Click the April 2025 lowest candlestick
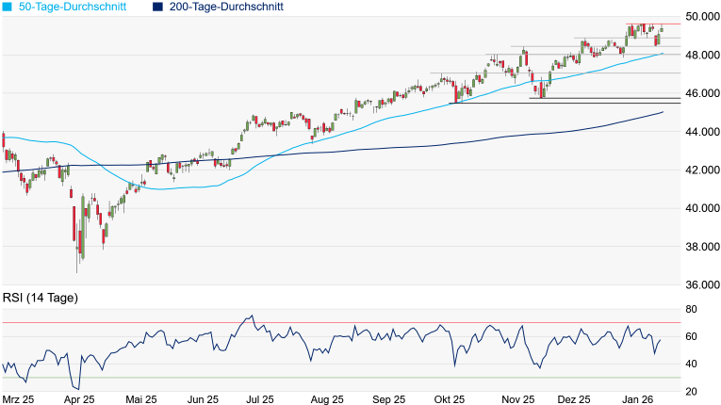721x405 pixels. click(x=78, y=254)
